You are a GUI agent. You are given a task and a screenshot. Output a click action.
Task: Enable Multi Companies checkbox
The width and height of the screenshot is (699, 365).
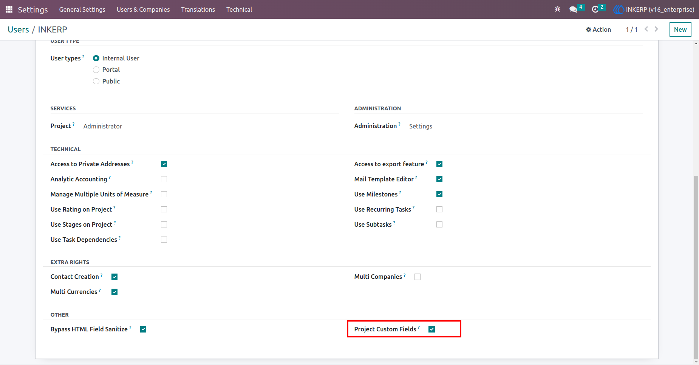click(x=418, y=277)
